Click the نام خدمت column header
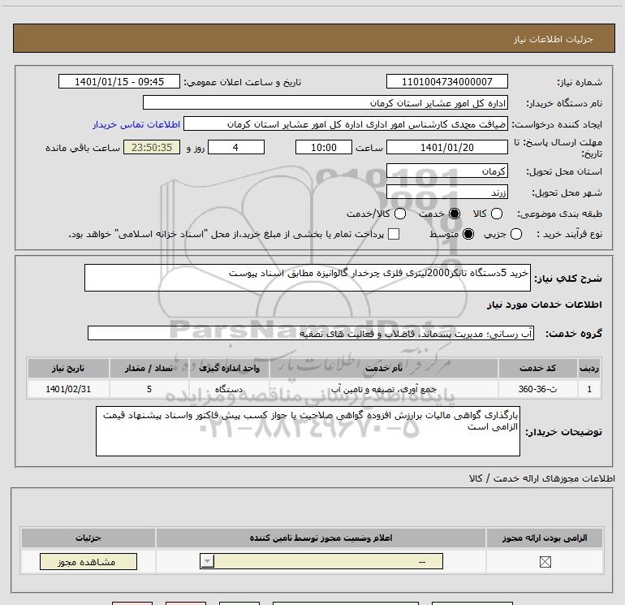This screenshot has height=605, width=625. [x=383, y=368]
